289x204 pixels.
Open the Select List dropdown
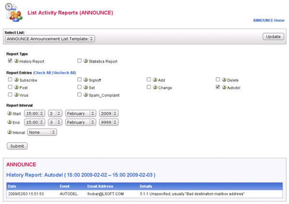click(50, 38)
